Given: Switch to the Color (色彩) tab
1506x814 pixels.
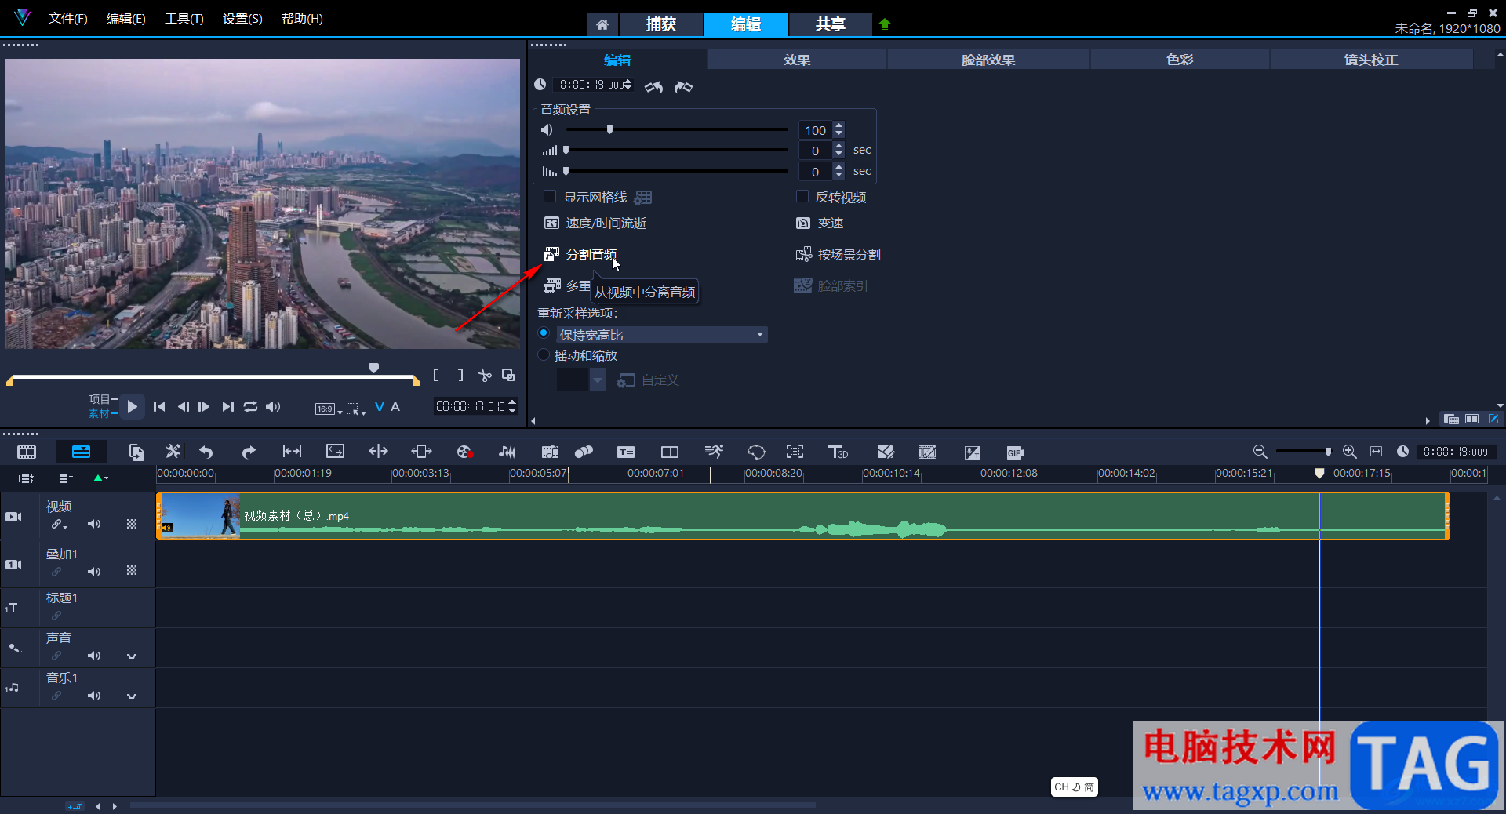Looking at the screenshot, I should (x=1179, y=60).
